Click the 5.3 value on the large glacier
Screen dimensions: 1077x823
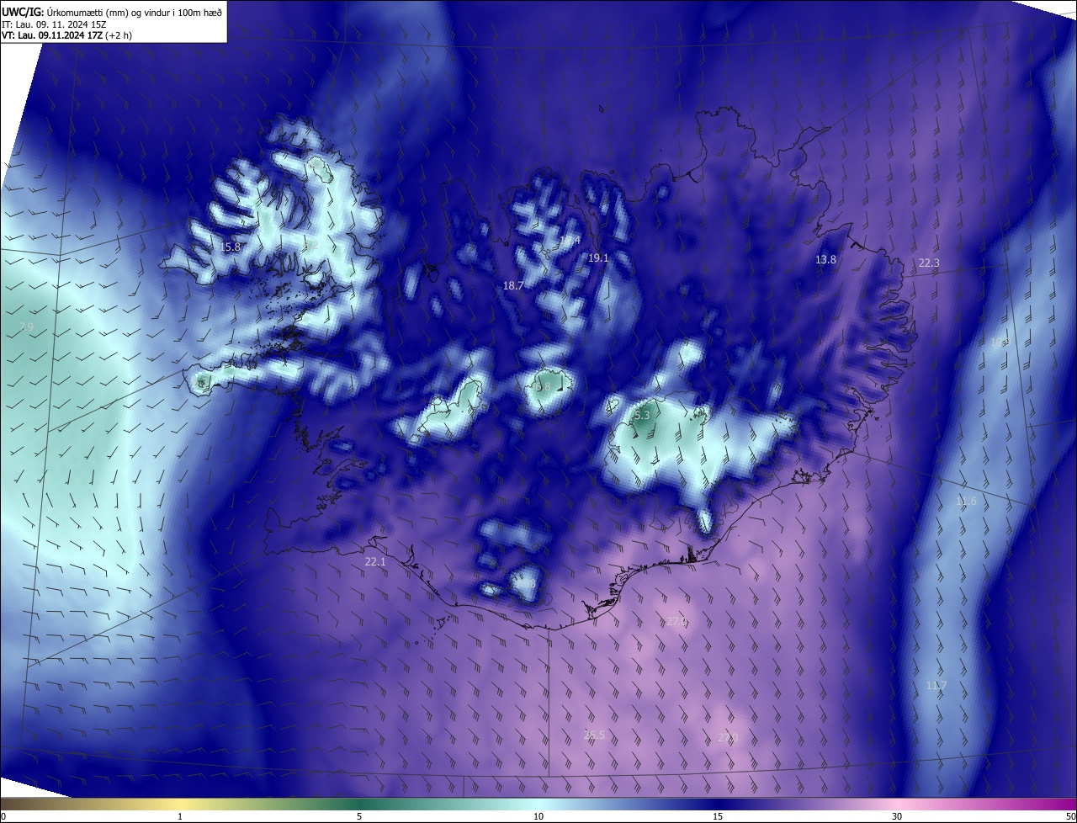(x=642, y=416)
